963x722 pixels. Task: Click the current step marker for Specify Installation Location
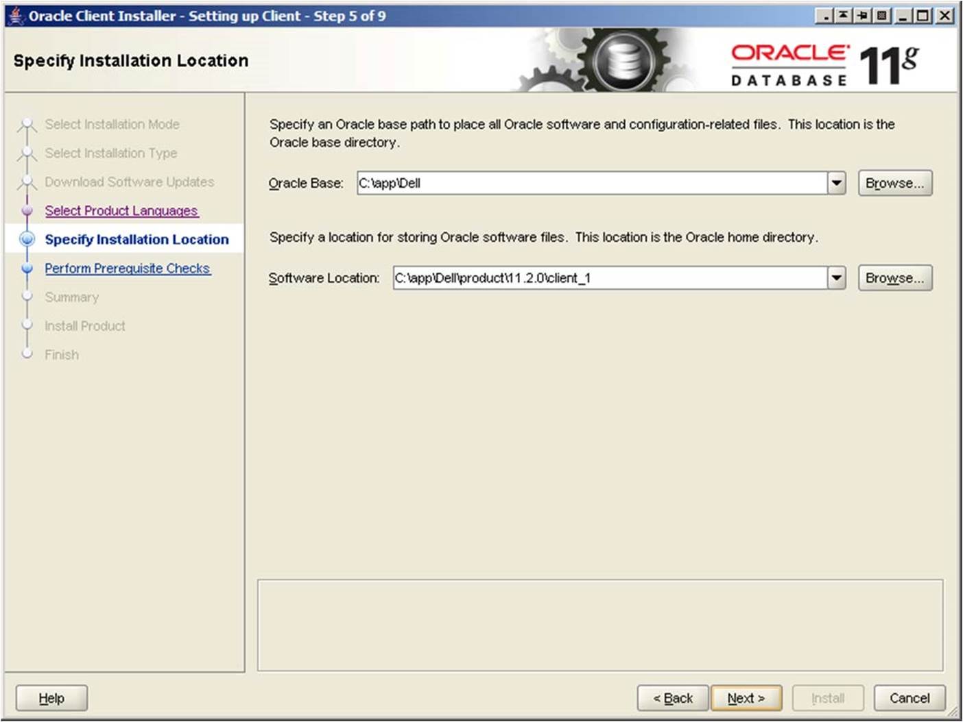tap(27, 239)
